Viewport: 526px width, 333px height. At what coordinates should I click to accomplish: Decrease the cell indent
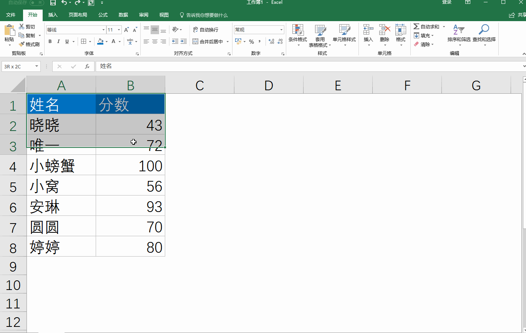click(175, 41)
